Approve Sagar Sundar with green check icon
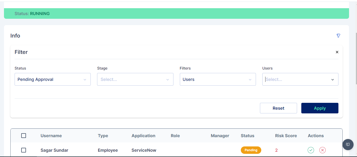Viewport: 357px width, 157px height. point(311,150)
